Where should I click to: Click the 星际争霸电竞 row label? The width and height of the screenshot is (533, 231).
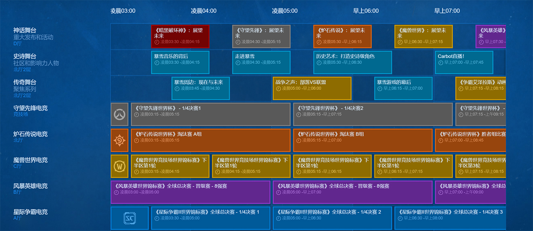click(31, 212)
